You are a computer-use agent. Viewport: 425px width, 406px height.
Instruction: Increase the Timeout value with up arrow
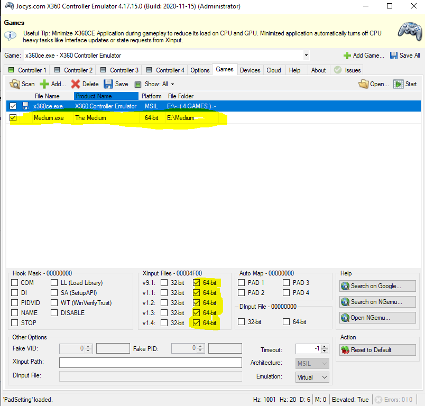pyautogui.click(x=325, y=347)
